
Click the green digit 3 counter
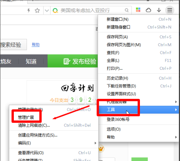pyautogui.click(x=72, y=100)
